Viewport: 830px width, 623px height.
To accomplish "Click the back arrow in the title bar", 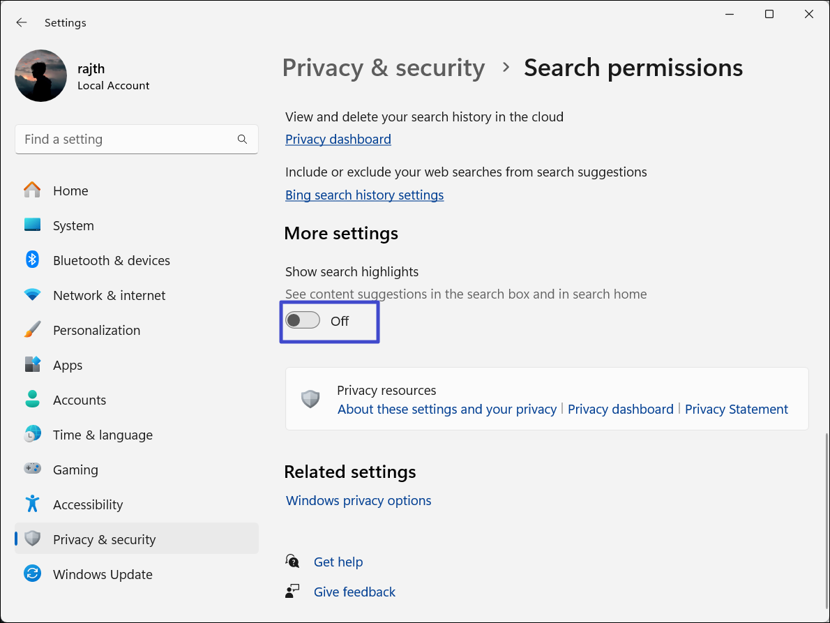I will pos(22,22).
